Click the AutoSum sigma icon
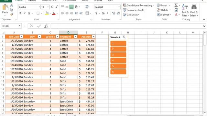 (x=176, y=5)
